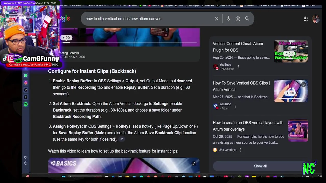Click 'Enable Replay Buffer:' step text
326x183 pixels.
73,81
